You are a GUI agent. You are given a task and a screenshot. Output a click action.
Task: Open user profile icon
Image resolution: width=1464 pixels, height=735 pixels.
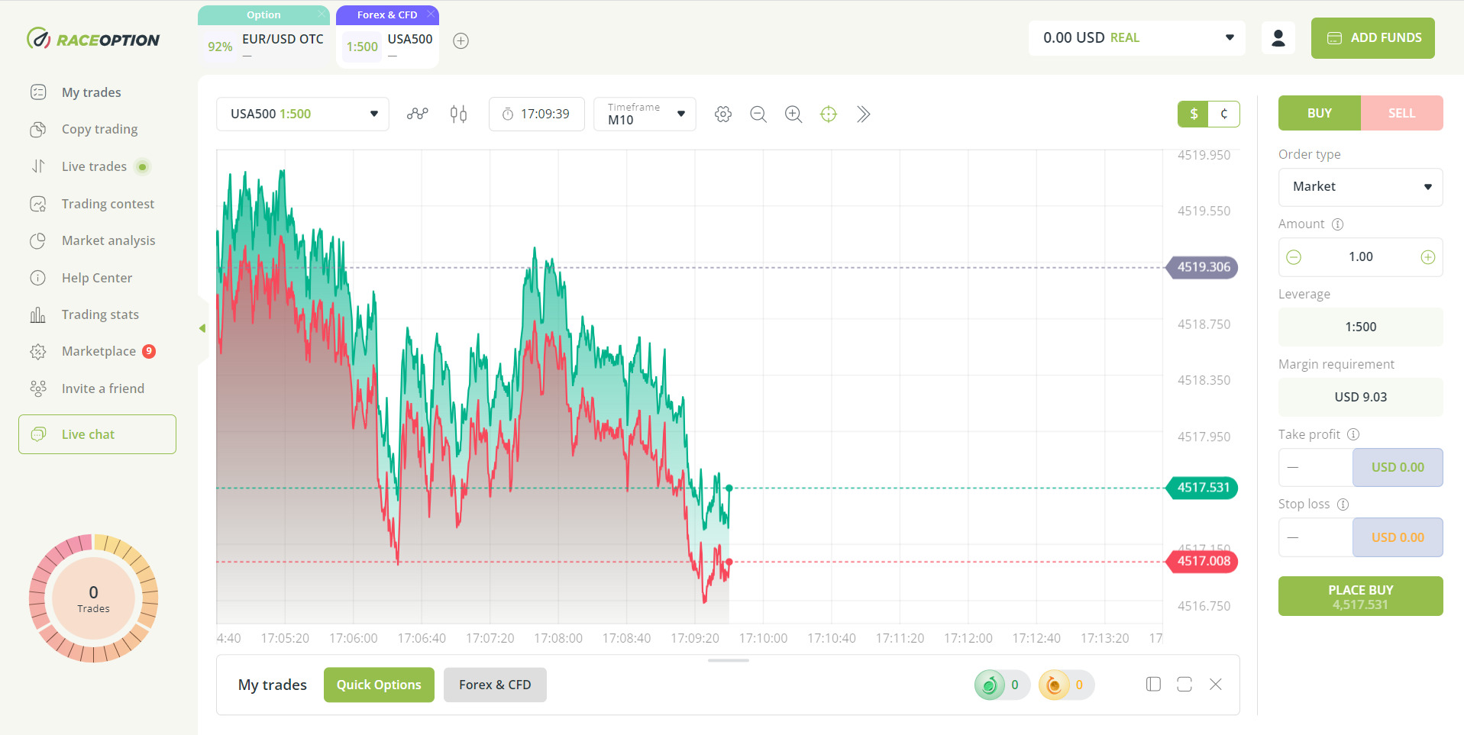[1278, 38]
